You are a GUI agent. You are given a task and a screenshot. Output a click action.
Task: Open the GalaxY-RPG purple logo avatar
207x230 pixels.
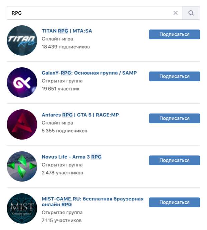[22, 82]
